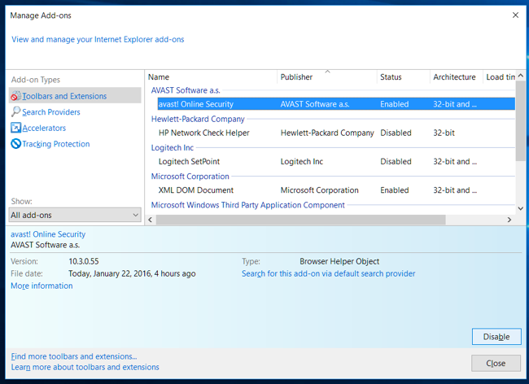Click the vertical scrollbar down arrow
This screenshot has width=529, height=384.
[521, 209]
